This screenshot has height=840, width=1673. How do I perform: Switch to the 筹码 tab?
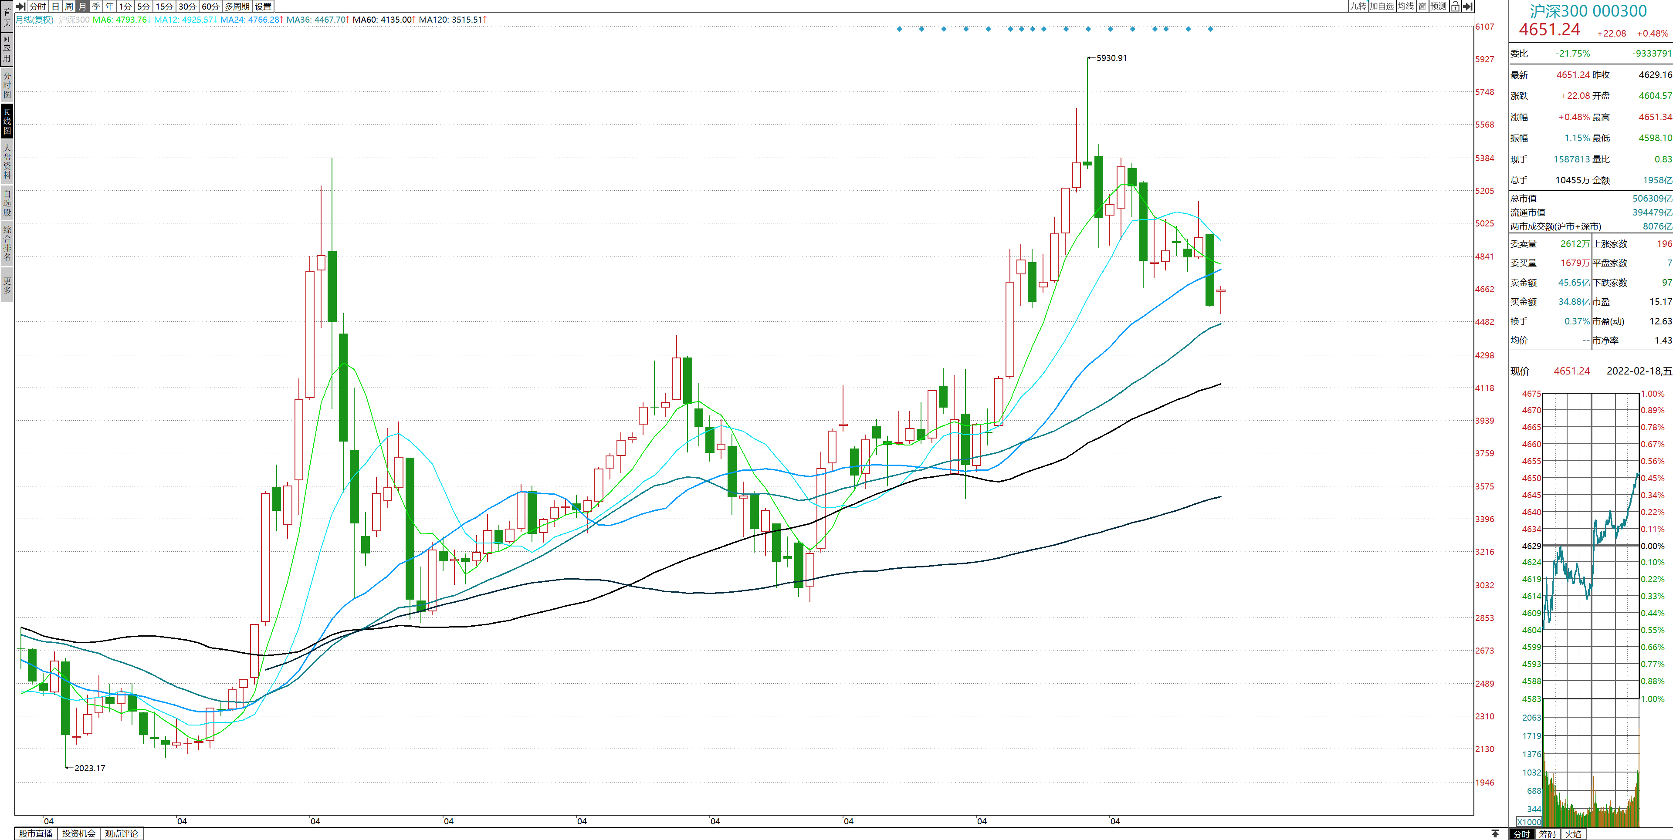pyautogui.click(x=1548, y=834)
